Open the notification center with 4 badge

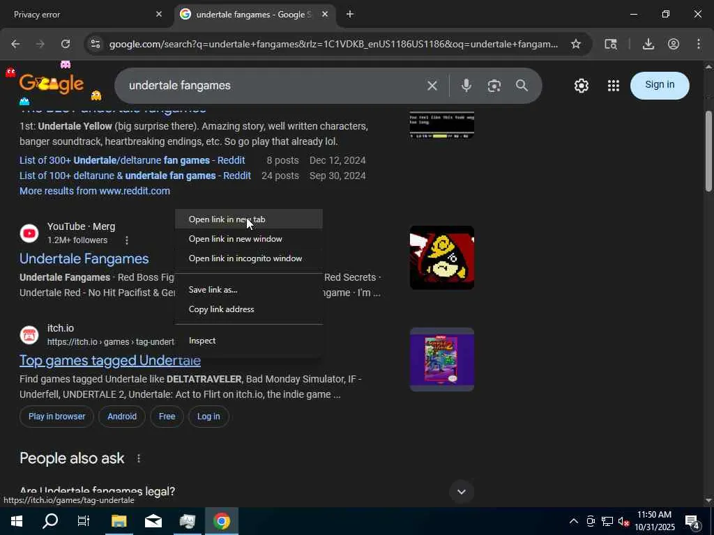692,522
